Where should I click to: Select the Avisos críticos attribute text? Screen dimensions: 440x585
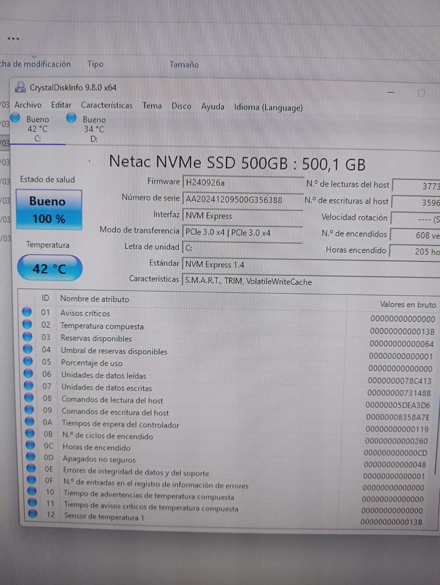click(x=85, y=313)
